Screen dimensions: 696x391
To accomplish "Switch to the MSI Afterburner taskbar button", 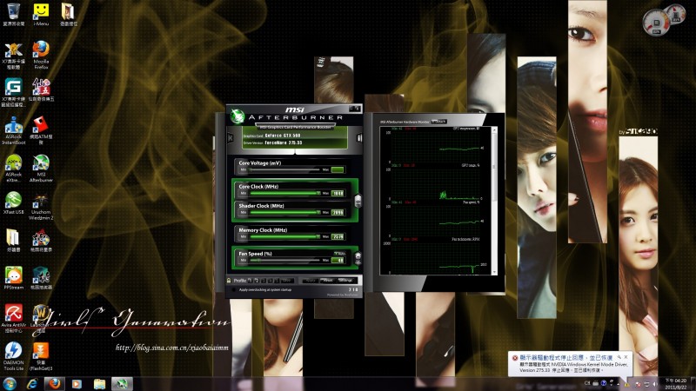I will (122, 384).
